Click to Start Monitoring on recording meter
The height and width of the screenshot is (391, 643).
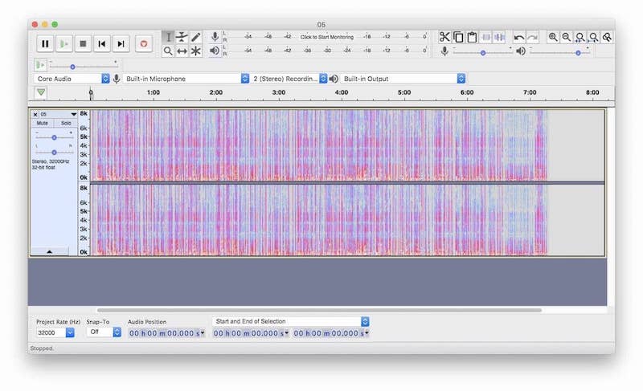pos(329,37)
